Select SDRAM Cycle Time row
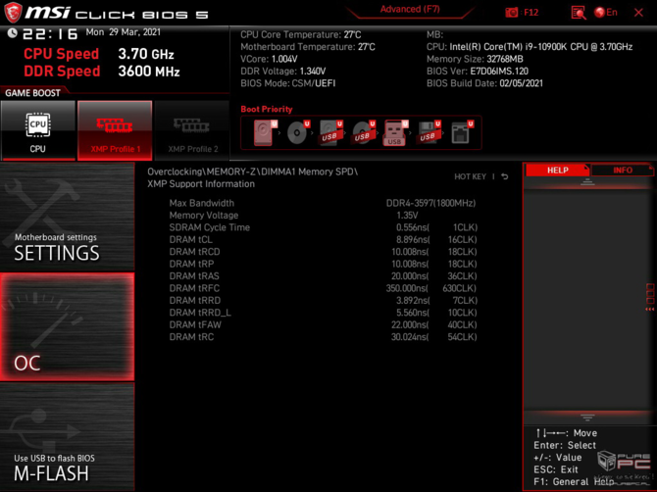Image resolution: width=657 pixels, height=492 pixels. click(x=323, y=227)
